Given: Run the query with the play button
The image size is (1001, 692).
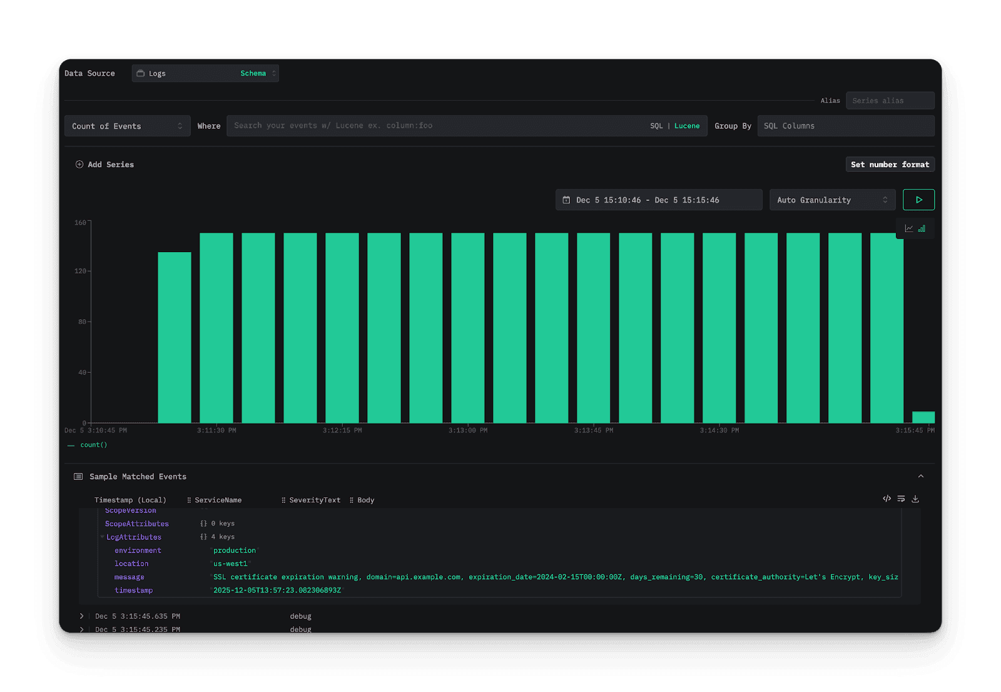Looking at the screenshot, I should pyautogui.click(x=918, y=200).
